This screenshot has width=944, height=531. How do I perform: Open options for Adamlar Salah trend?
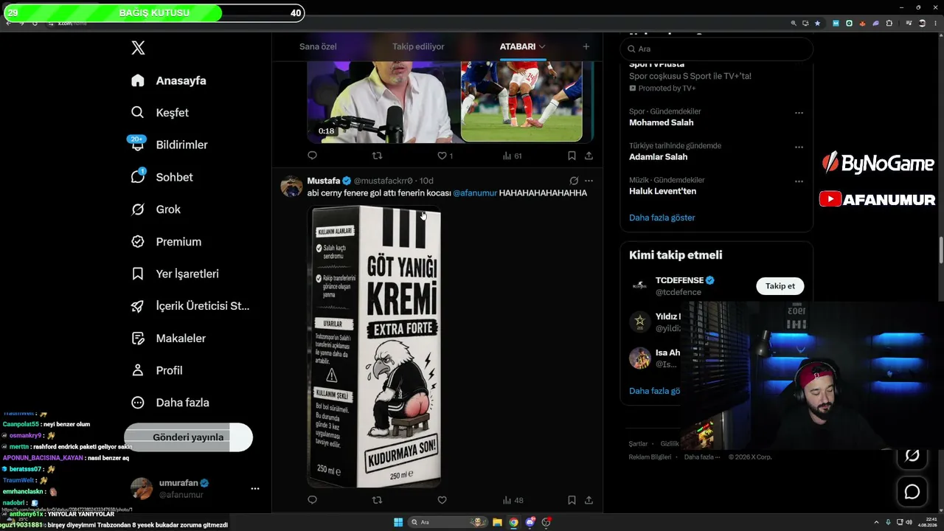click(x=799, y=147)
